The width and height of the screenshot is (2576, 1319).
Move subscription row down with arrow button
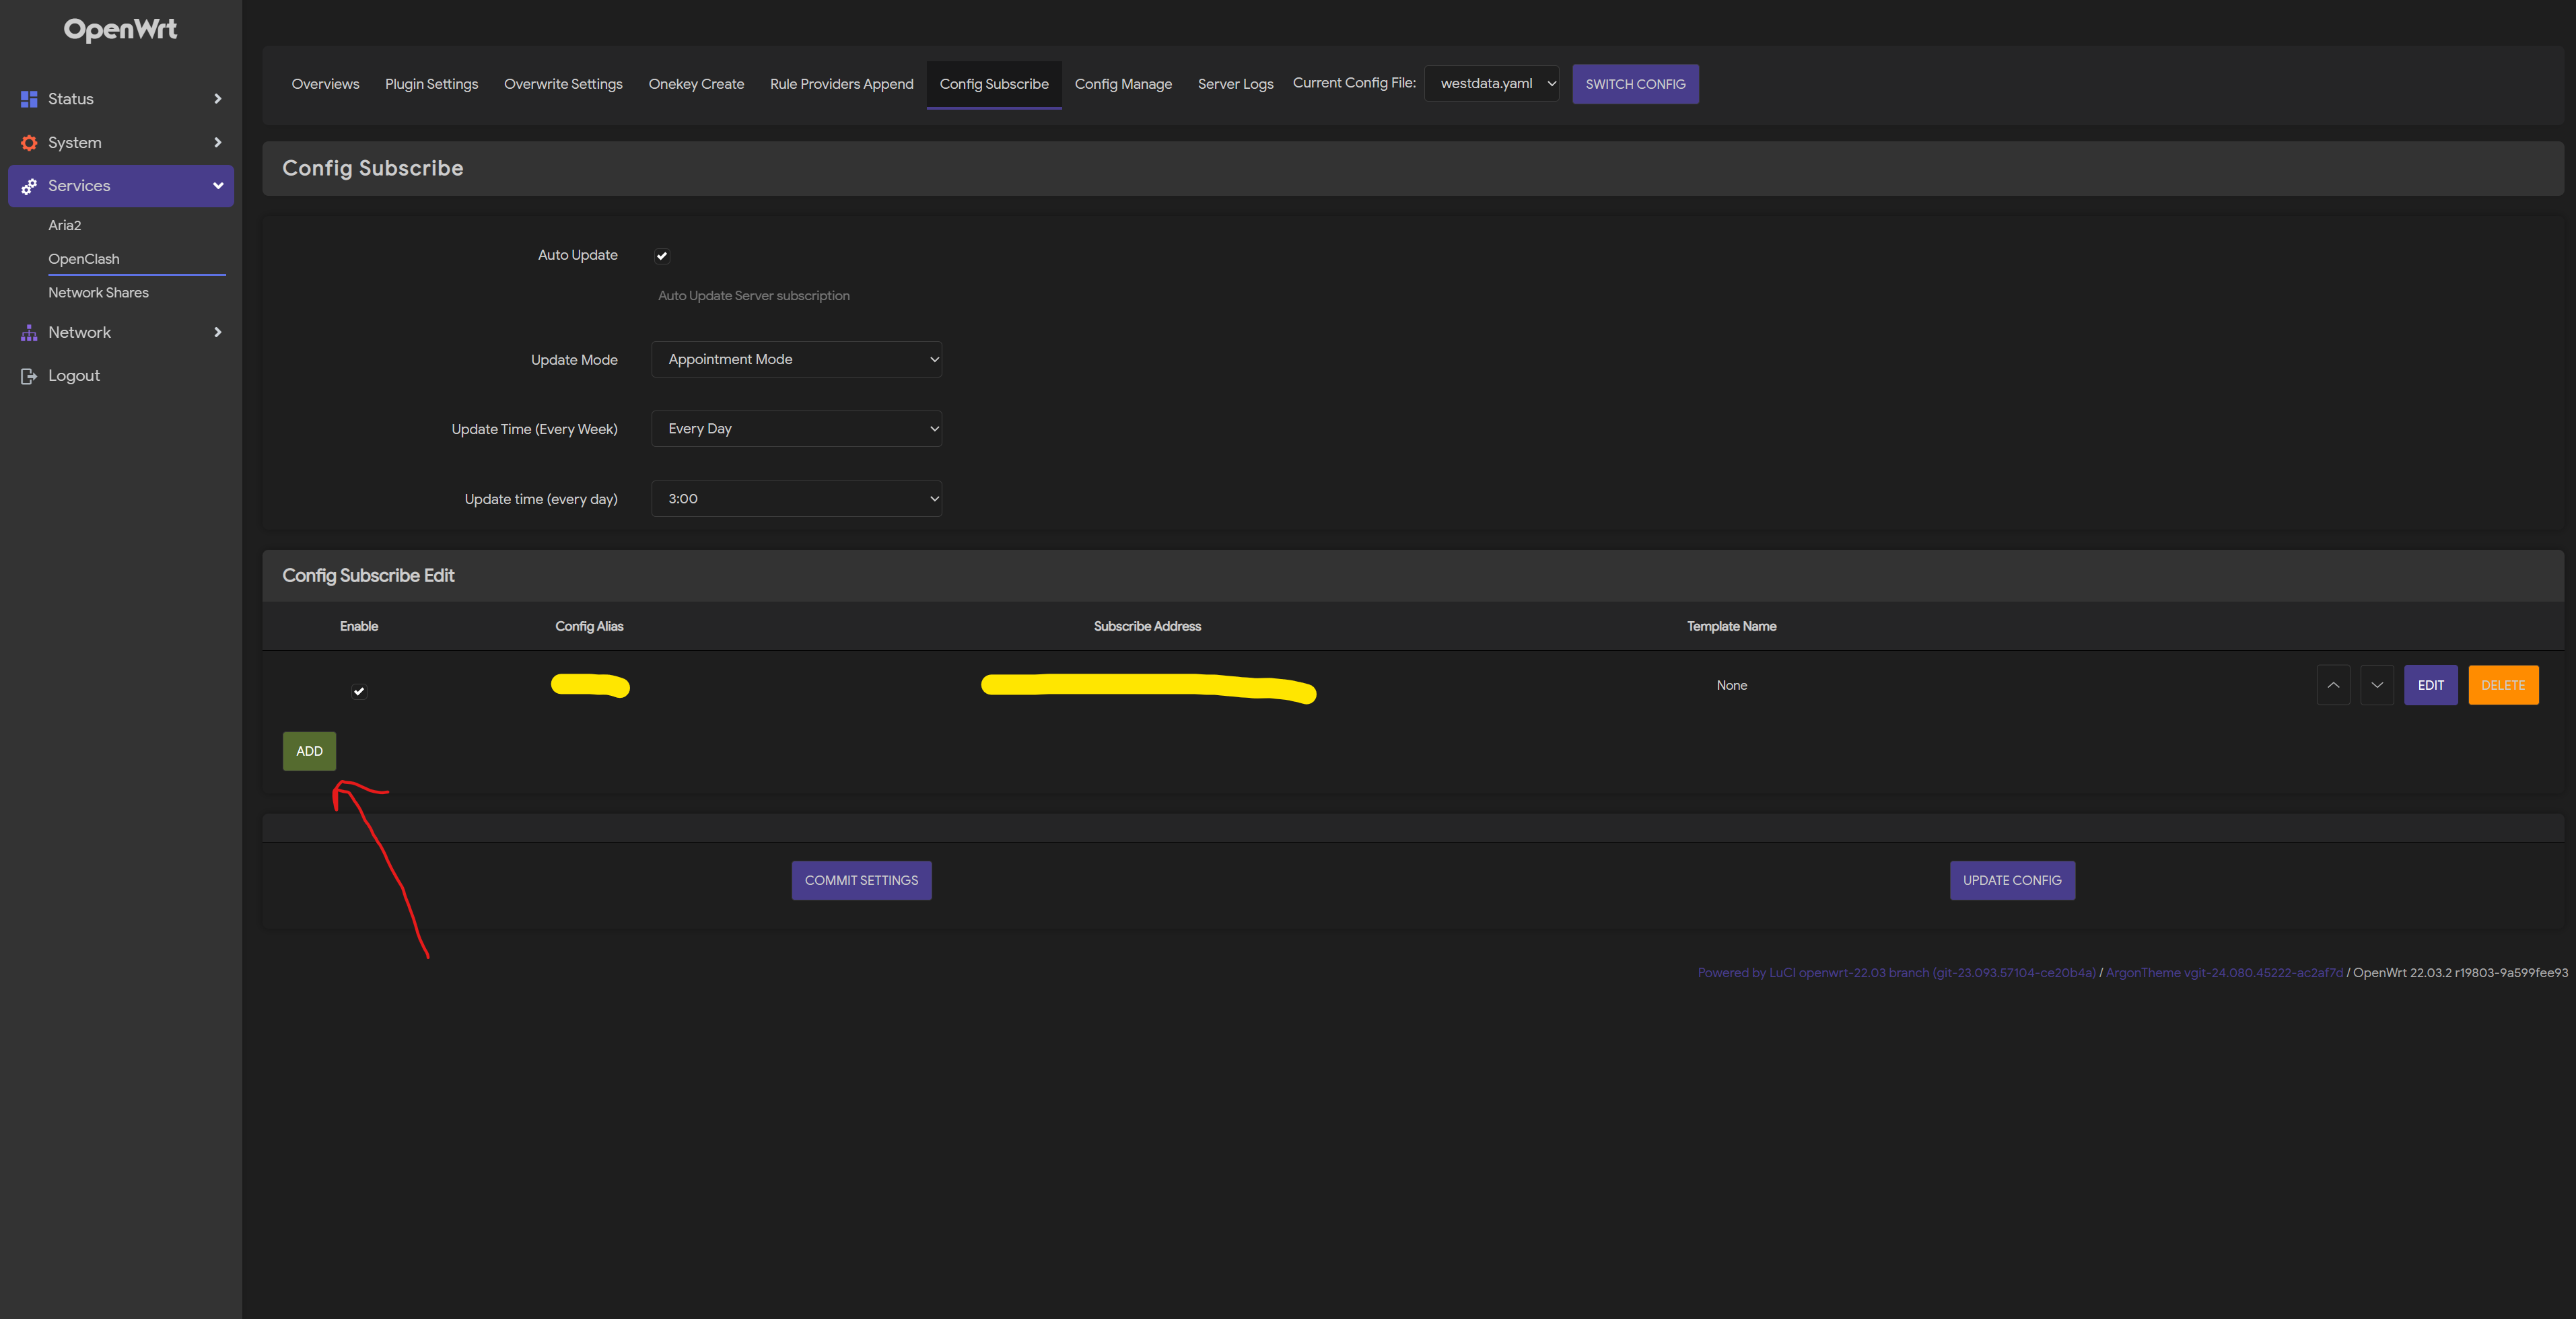2377,685
